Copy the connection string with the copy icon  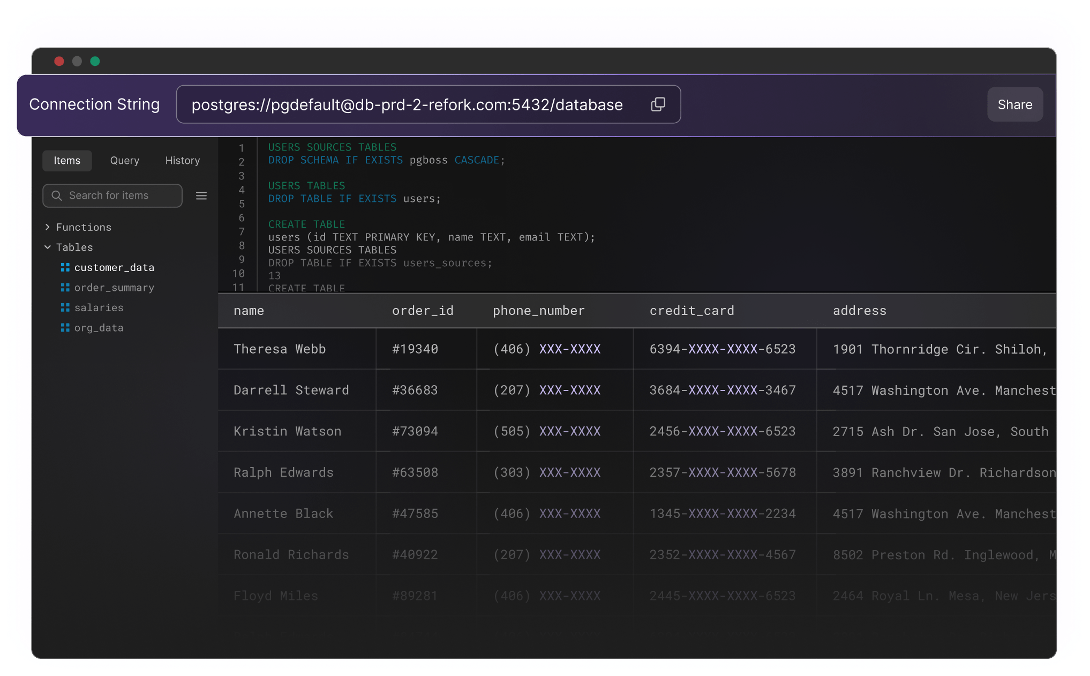[658, 104]
